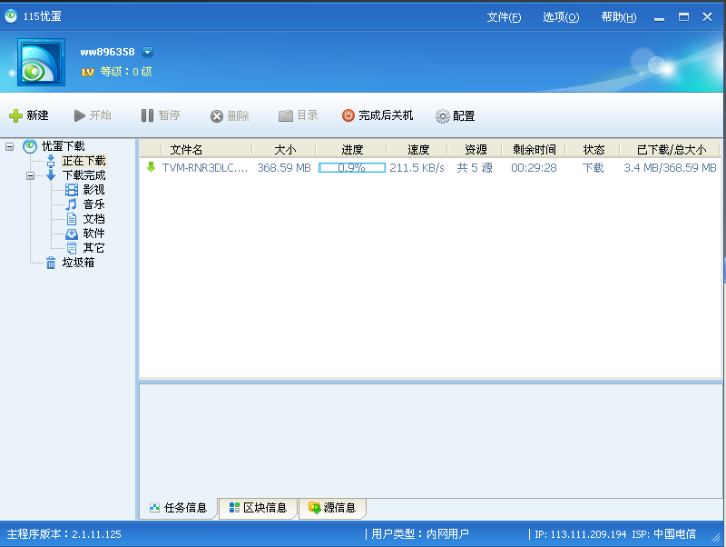
Task: Click the 影视 film icon
Action: 72,190
